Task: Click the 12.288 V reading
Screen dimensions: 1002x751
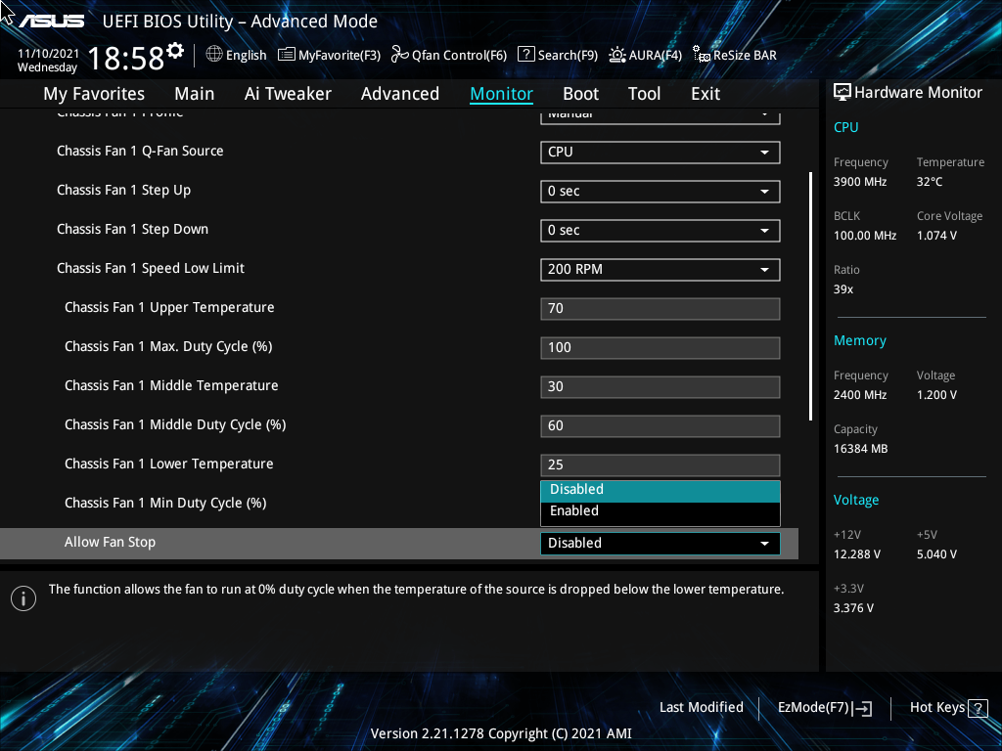Action: (x=857, y=554)
